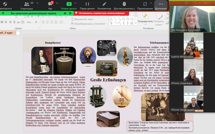Click the Remote control mouse icon
The image size is (215, 134).
[124, 5]
